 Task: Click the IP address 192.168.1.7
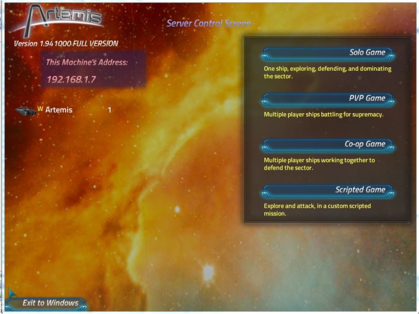point(71,79)
